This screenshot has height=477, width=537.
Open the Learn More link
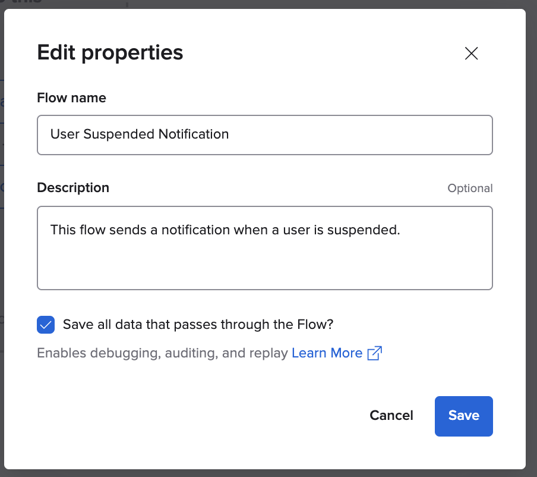click(327, 353)
